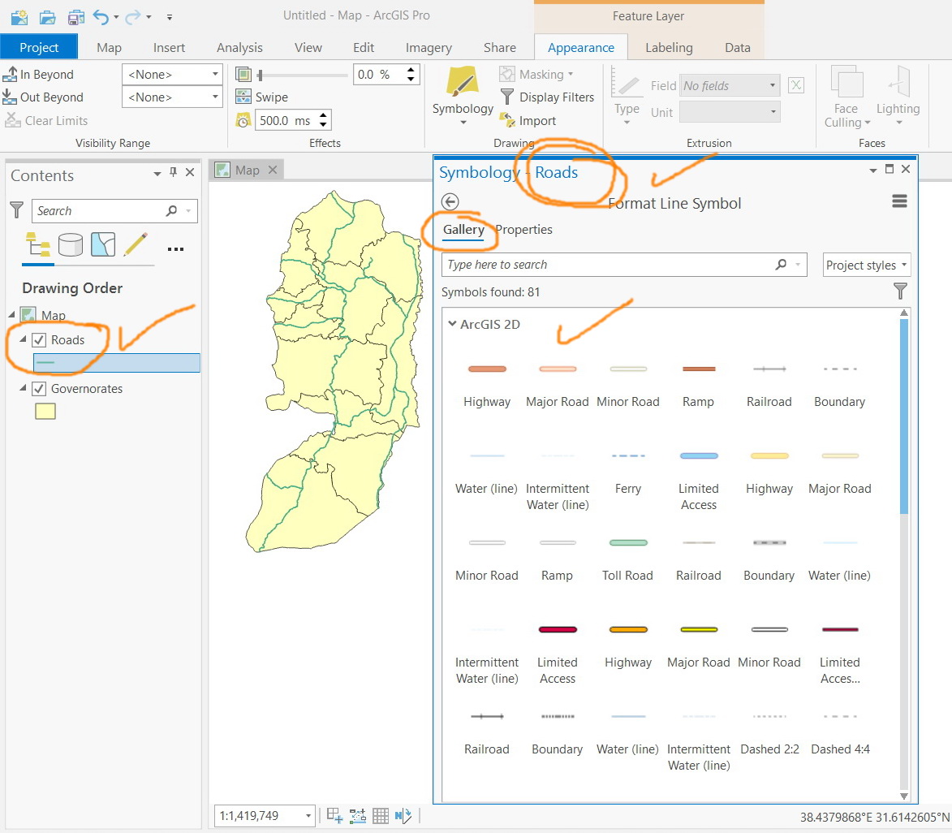Click the Swipe tool icon

pyautogui.click(x=243, y=97)
